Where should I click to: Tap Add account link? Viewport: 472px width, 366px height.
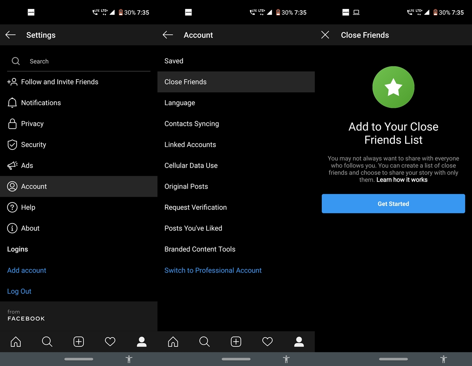click(x=27, y=270)
